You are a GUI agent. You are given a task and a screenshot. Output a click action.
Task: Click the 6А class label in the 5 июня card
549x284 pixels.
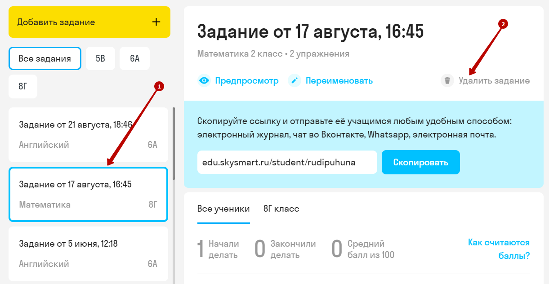point(152,264)
